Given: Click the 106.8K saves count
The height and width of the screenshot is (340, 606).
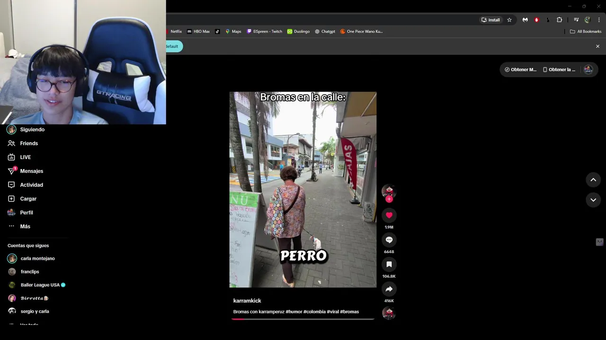Looking at the screenshot, I should point(389,276).
